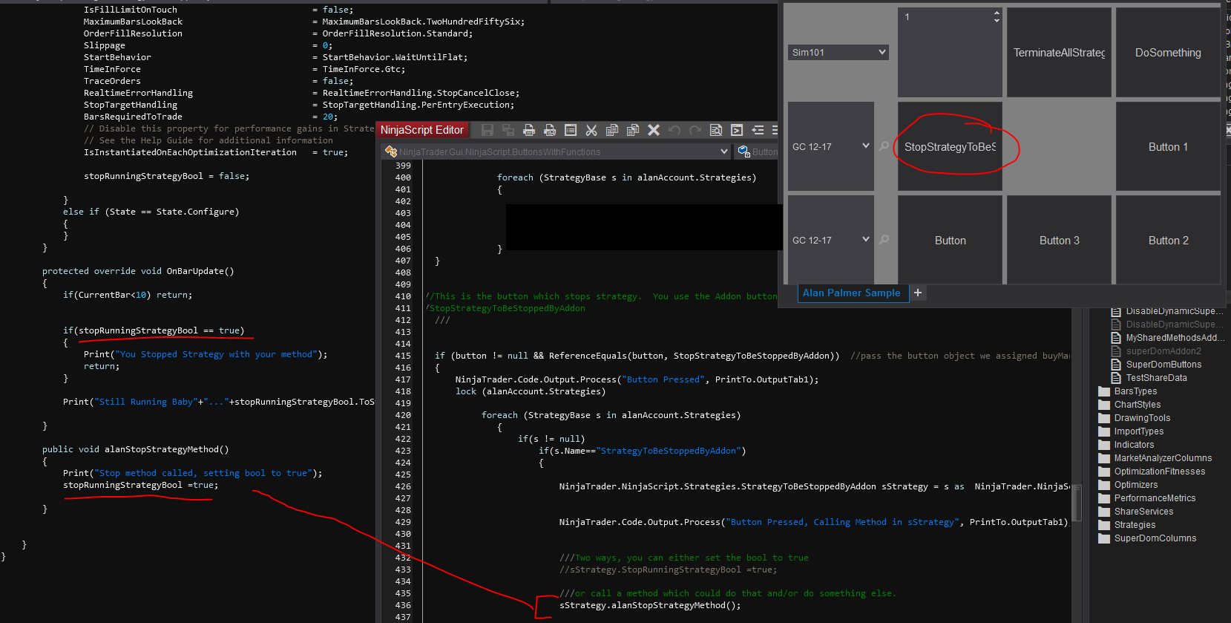Click the DrawingTools folder icon
Screen dimensions: 1231x623
1104,418
